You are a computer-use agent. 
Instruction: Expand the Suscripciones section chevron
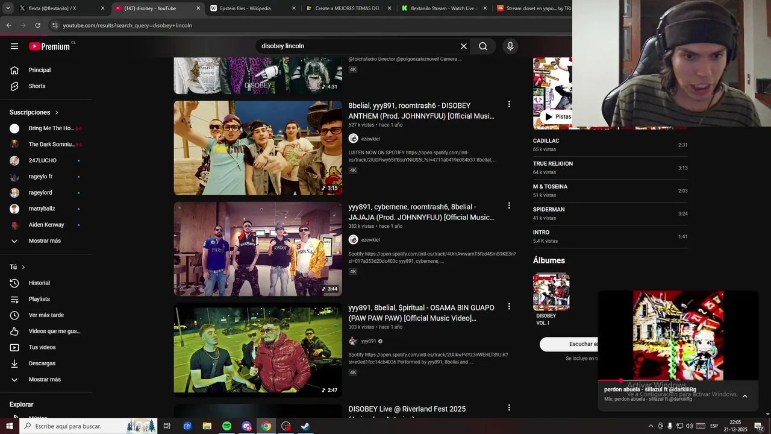click(x=57, y=113)
